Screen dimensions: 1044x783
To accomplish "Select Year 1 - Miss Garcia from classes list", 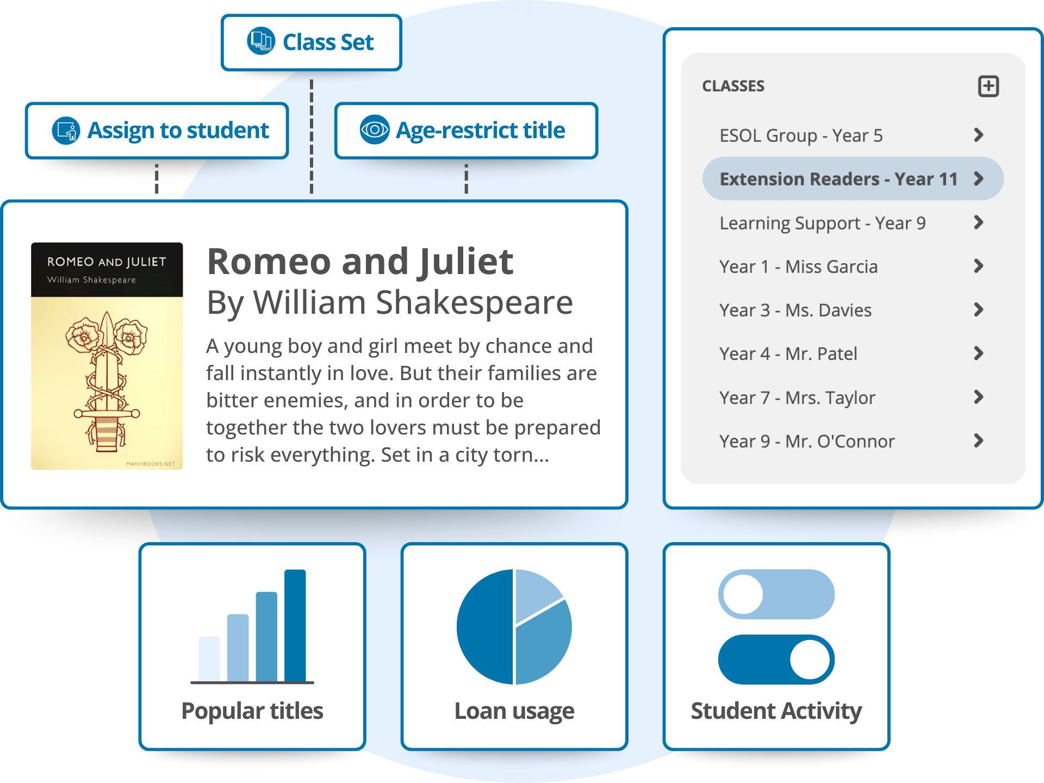I will (798, 266).
